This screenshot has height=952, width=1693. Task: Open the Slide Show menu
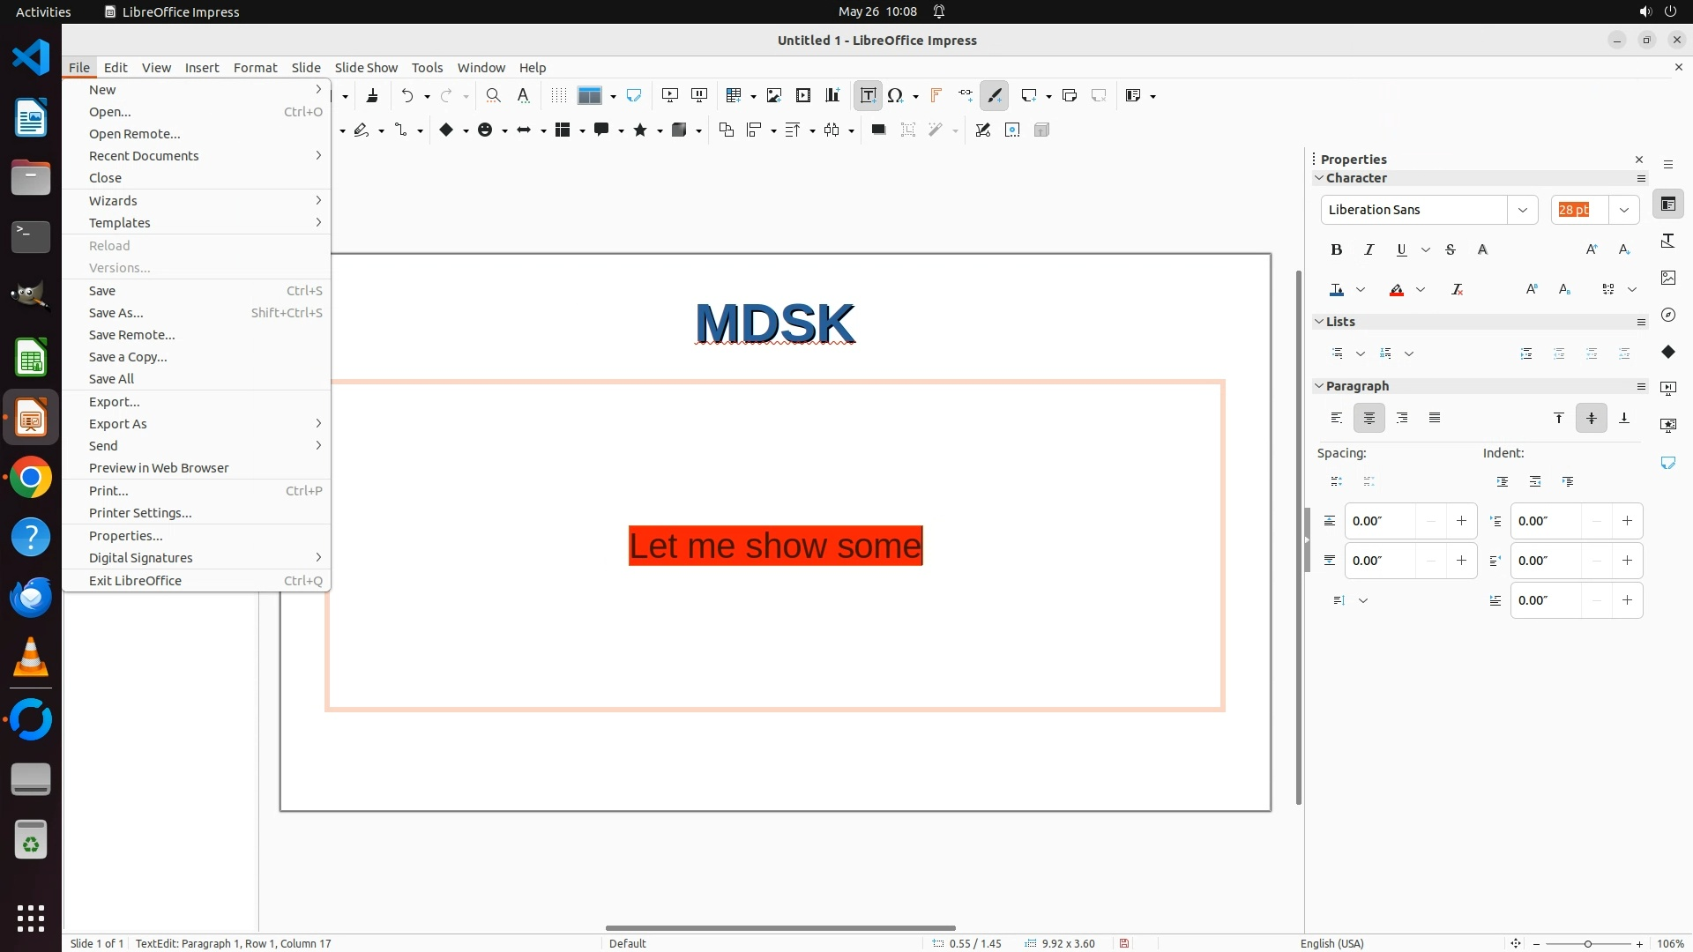(x=366, y=68)
